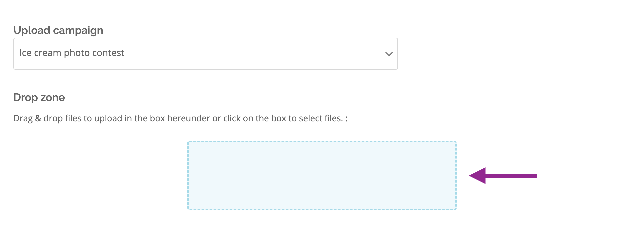Click the drag & drop instruction text
644x238 pixels.
coord(180,118)
